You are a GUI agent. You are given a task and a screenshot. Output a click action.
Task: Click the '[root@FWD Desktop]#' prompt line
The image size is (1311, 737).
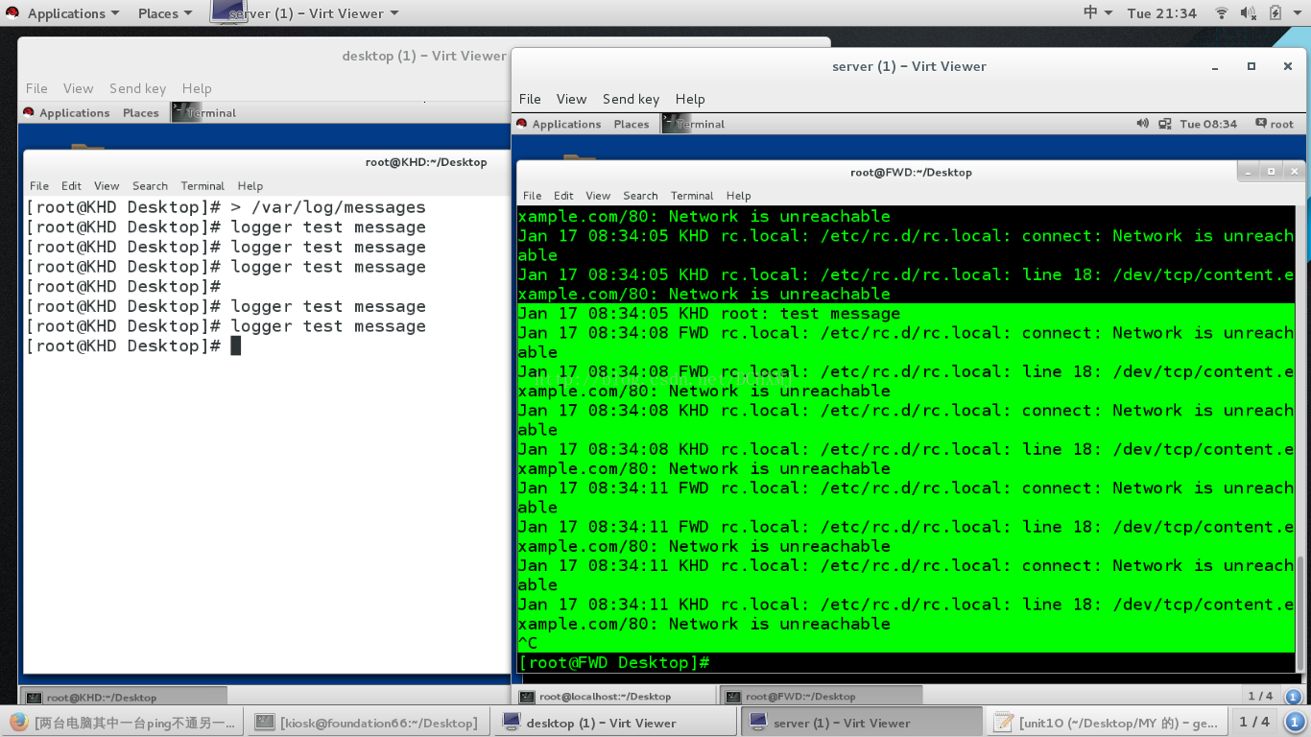[x=614, y=663]
